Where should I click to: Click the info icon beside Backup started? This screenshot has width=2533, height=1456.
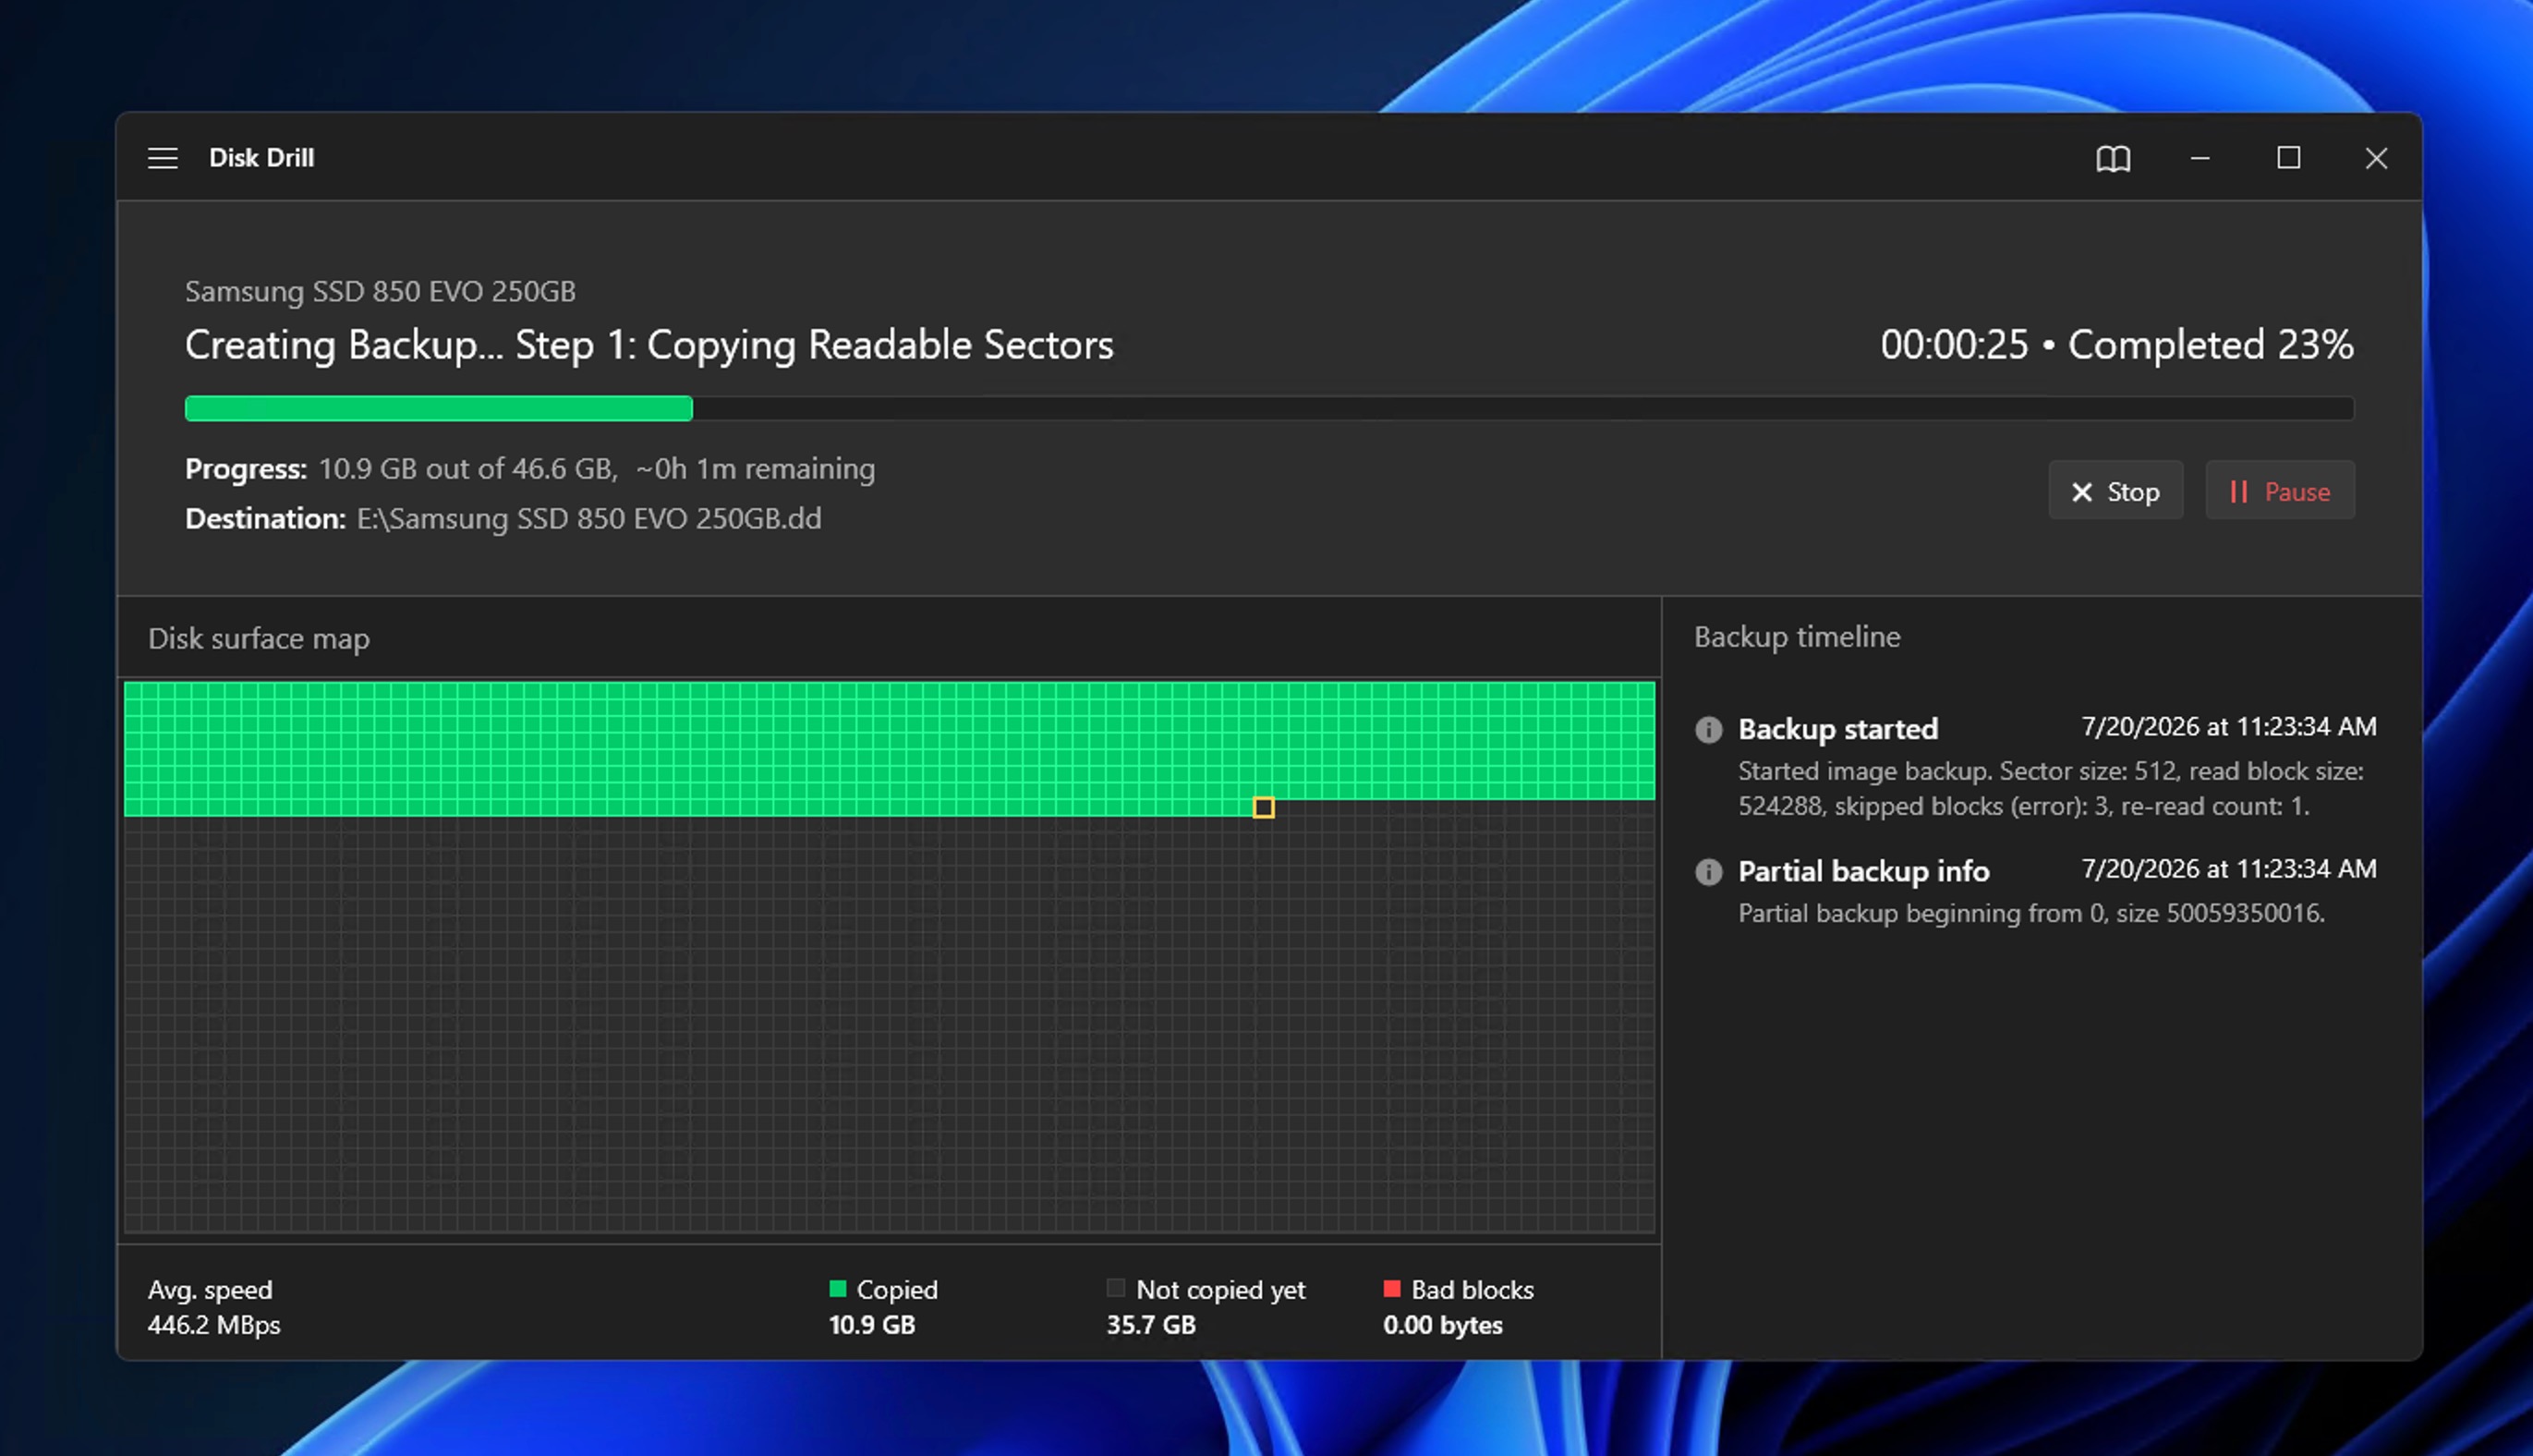click(x=1708, y=729)
